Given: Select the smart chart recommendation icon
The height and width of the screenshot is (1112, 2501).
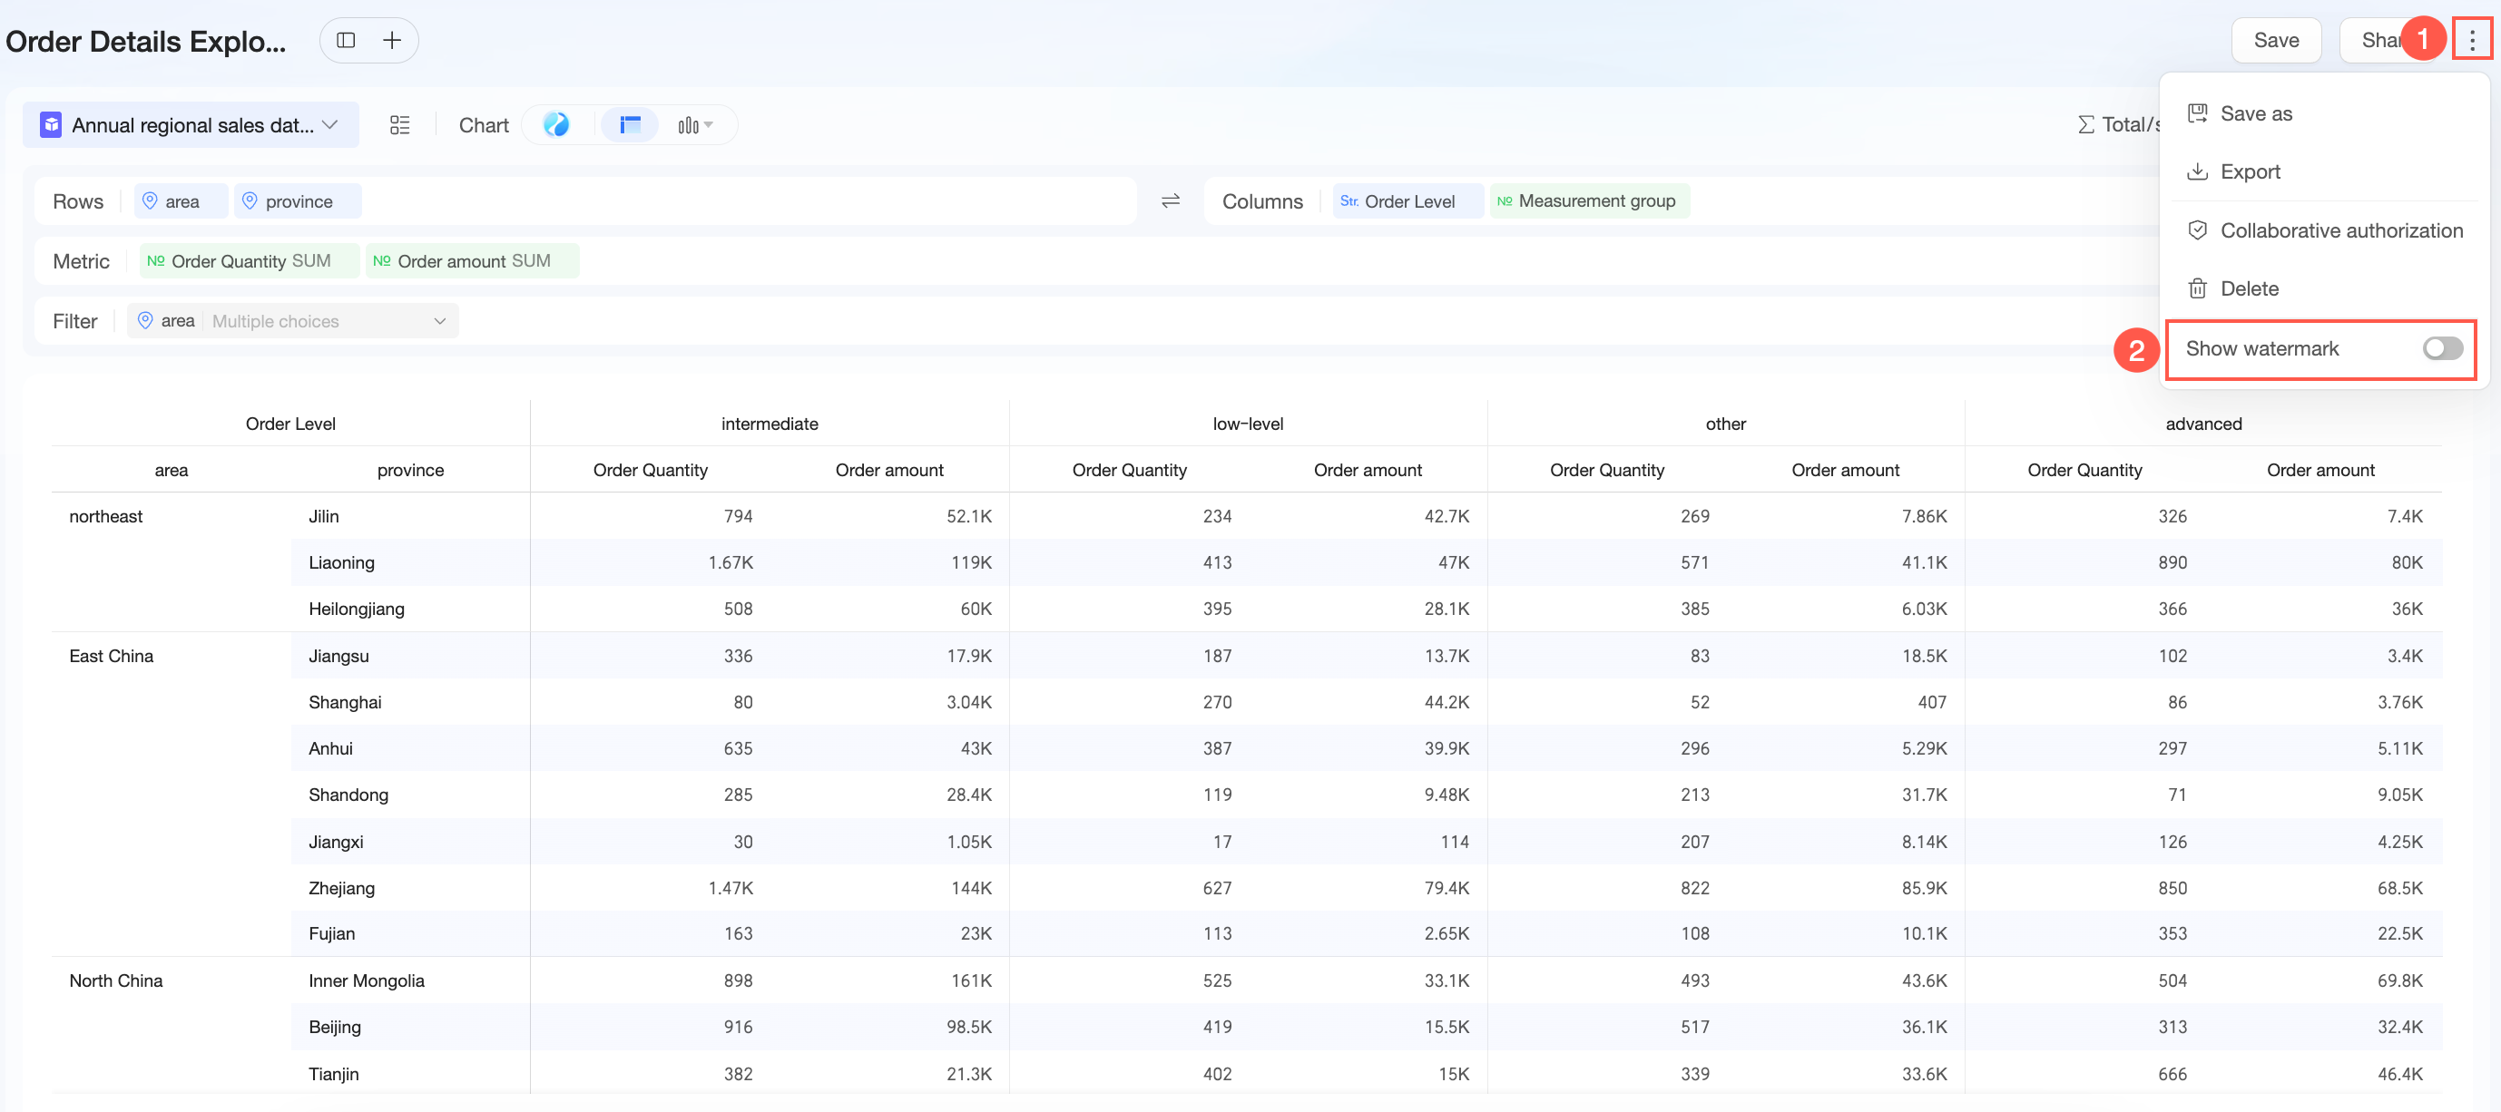Looking at the screenshot, I should (556, 125).
